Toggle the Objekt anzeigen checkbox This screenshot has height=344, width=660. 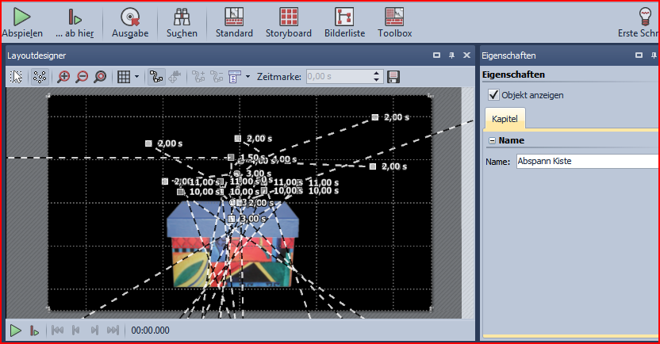point(493,94)
